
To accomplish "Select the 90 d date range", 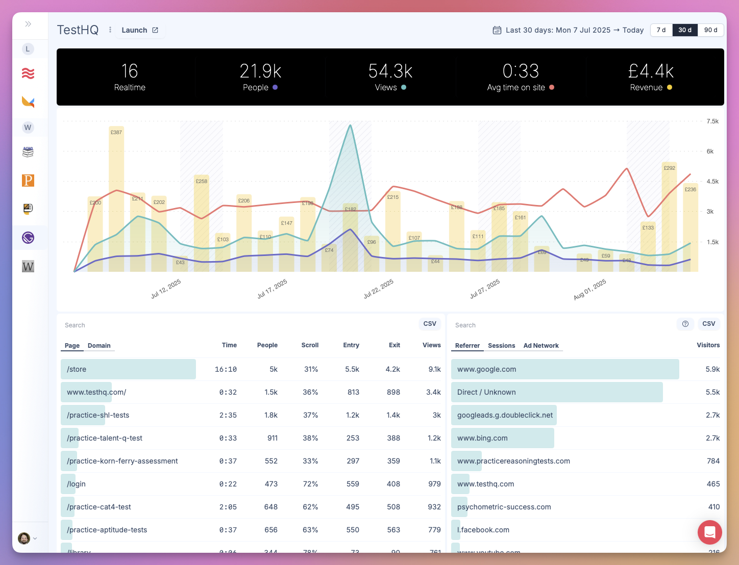I will tap(710, 30).
